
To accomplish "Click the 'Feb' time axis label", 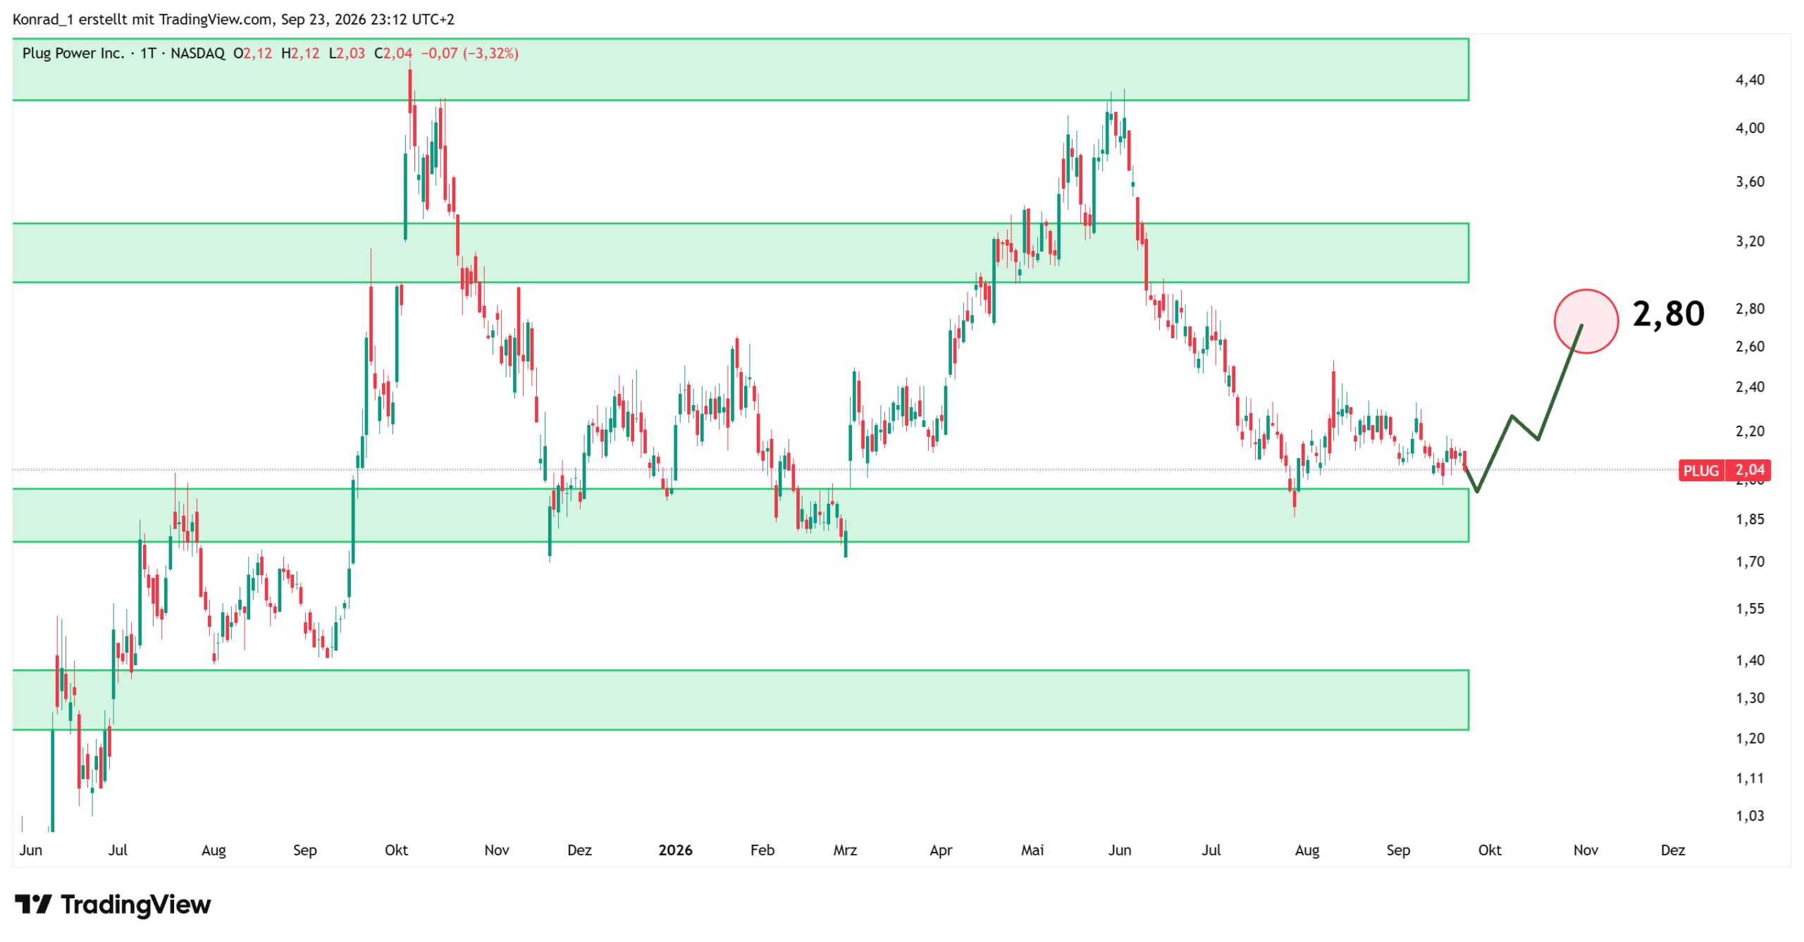I will (x=762, y=850).
